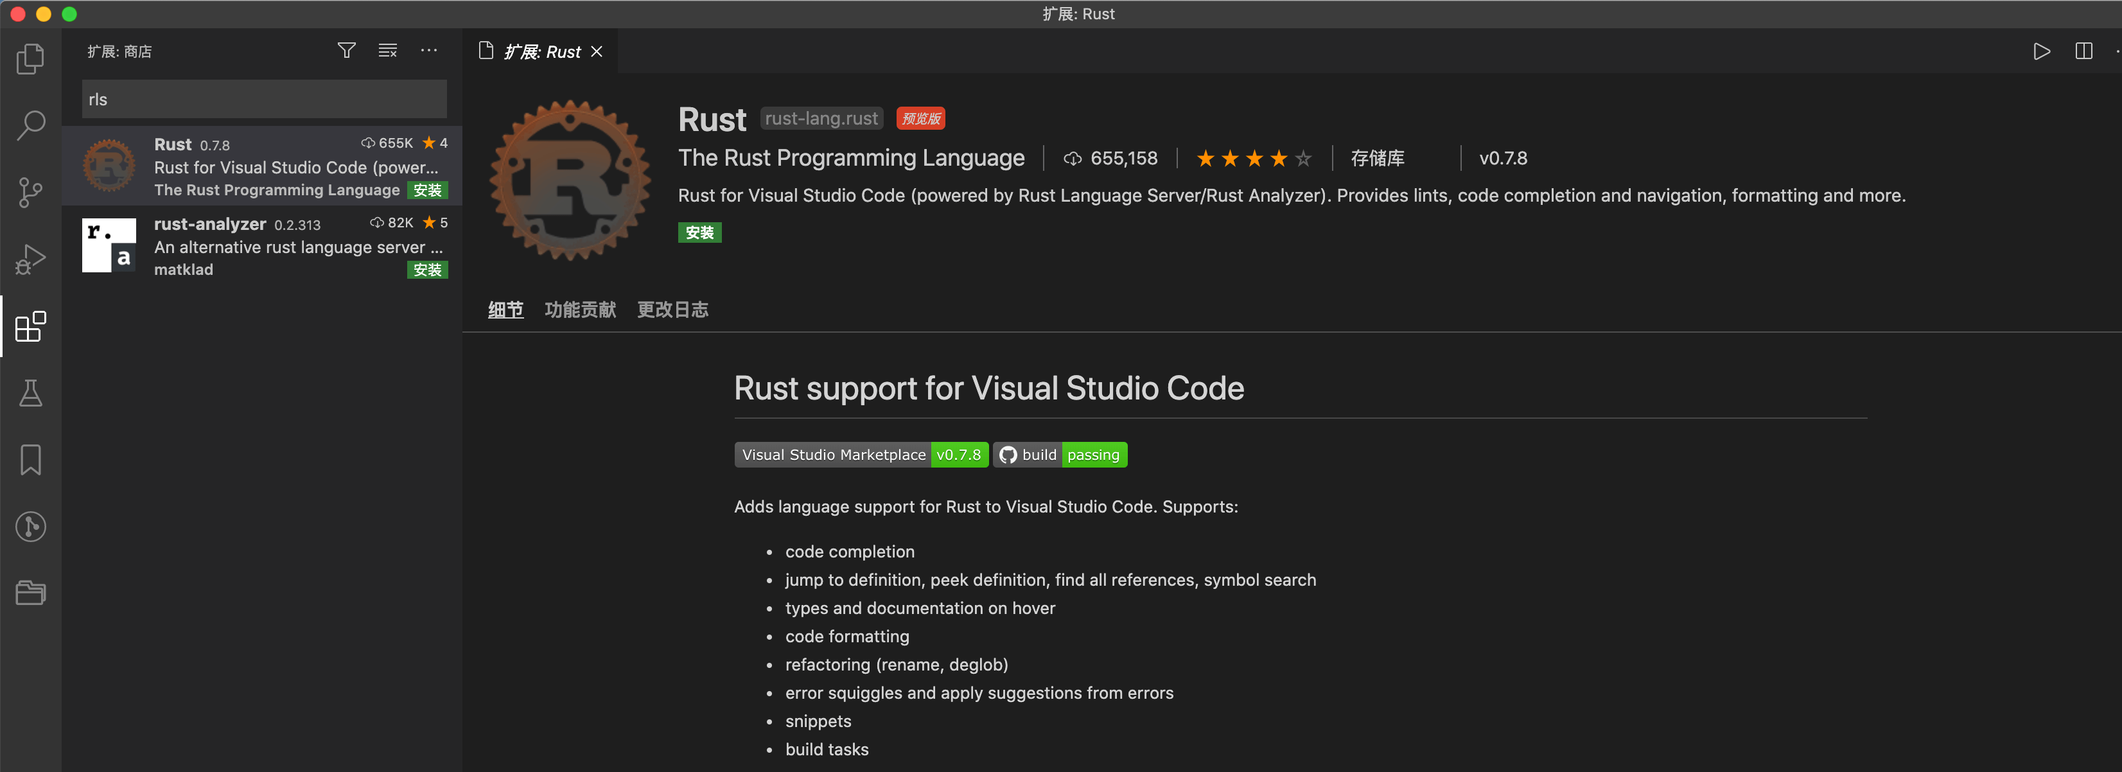Screen dimensions: 2122x772
Task: Close the 扩展: Rust editor tab
Action: pos(597,52)
